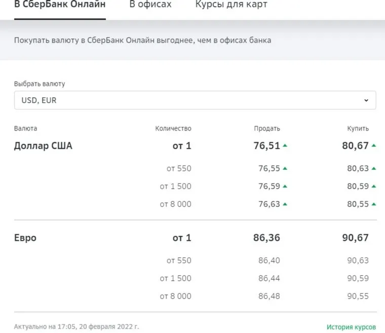Click the chevron arrow in the USD, EUR selector

(366, 100)
